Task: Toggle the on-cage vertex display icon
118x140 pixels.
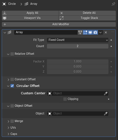Action: click(x=80, y=32)
